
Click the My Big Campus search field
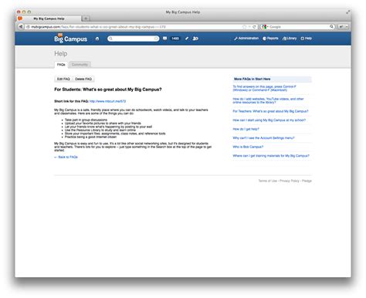[134, 39]
